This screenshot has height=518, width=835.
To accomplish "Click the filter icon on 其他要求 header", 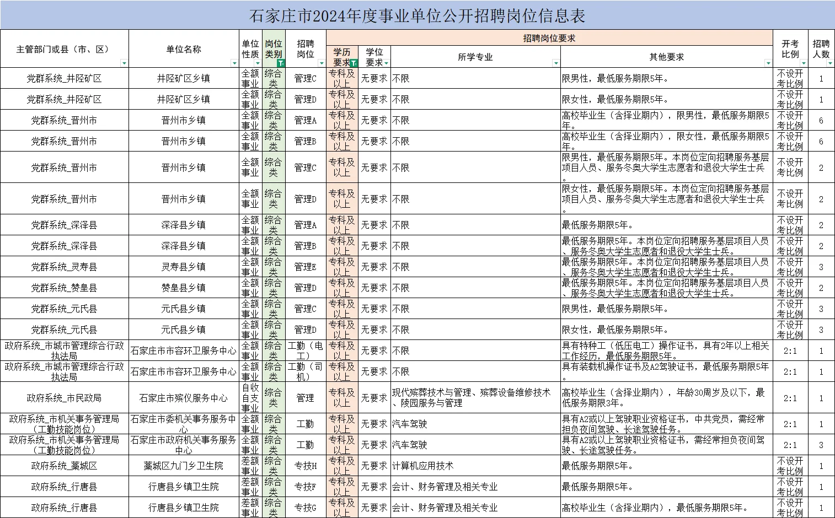I will point(768,62).
